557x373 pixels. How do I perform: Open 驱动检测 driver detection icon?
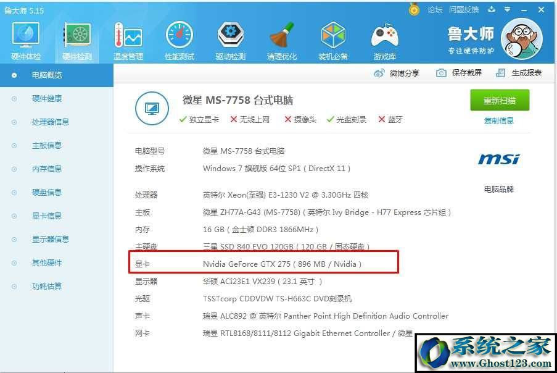(231, 41)
